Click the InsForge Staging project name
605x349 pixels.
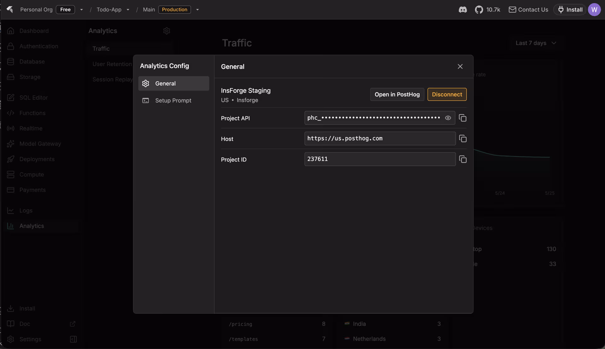[x=246, y=91]
